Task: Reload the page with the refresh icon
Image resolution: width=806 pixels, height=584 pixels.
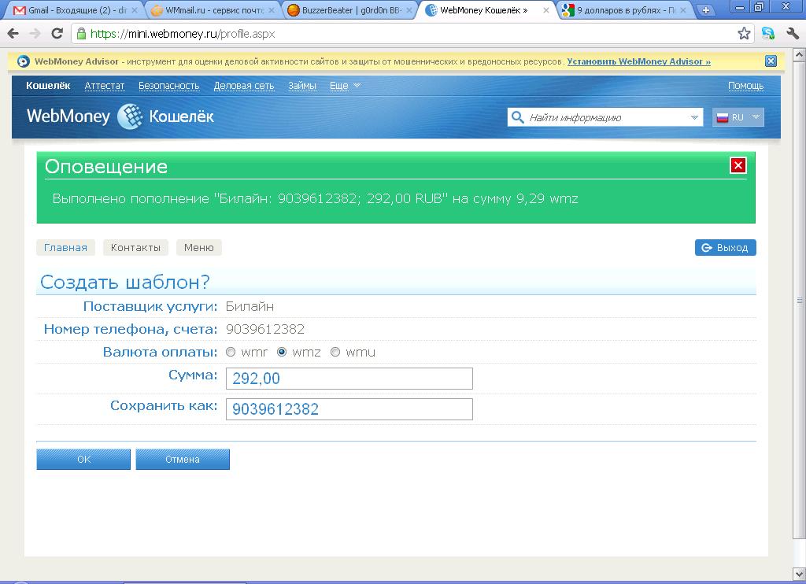Action: pos(57,34)
